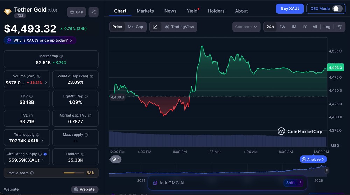Click TVL info icon
The width and height of the screenshot is (350, 195).
point(31,116)
